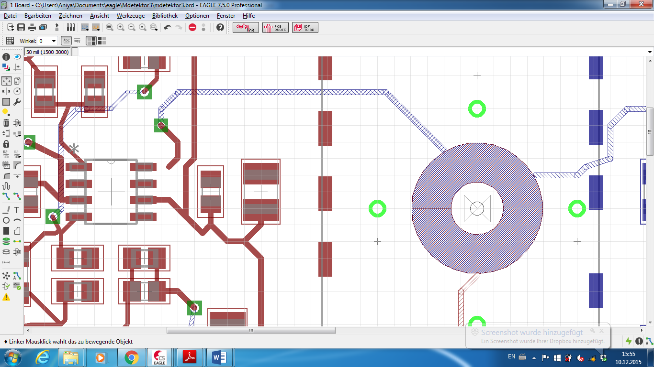
Task: Click the horizontal scrollbar thumb
Action: (x=251, y=330)
